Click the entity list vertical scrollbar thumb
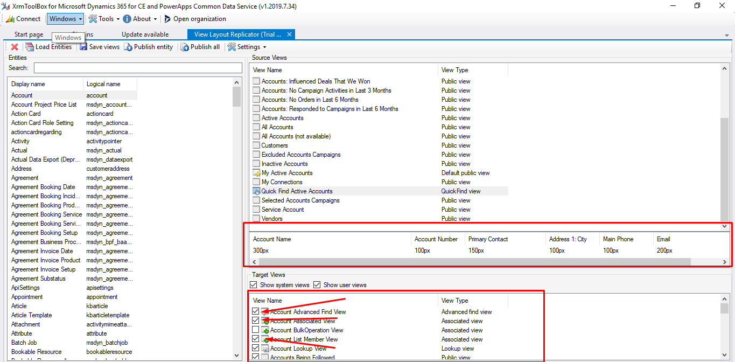The image size is (735, 362). (237, 97)
